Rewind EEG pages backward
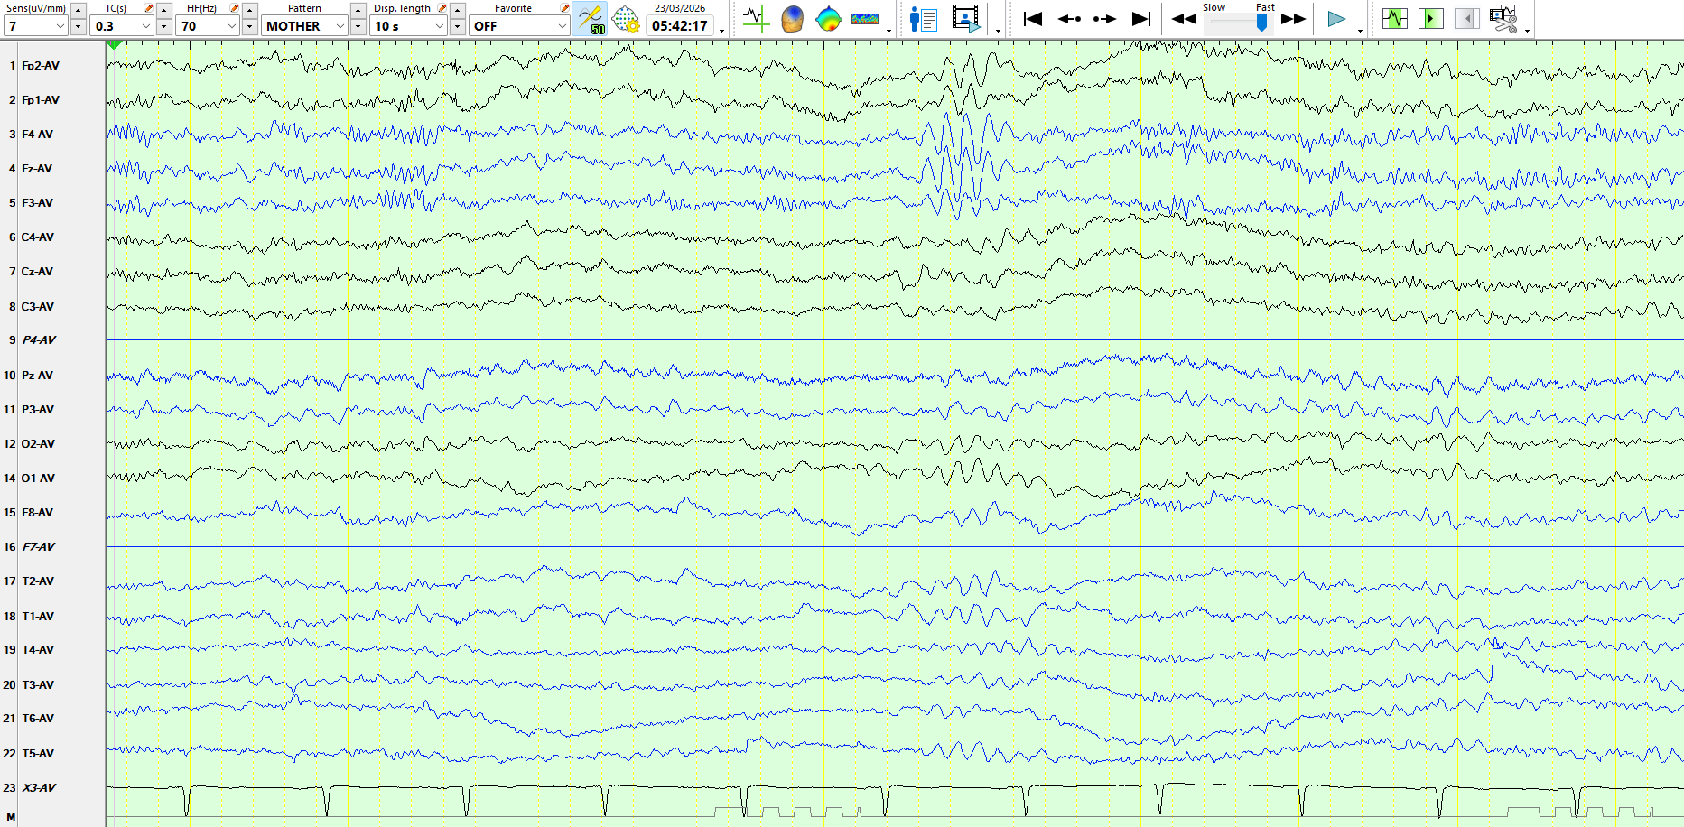 (x=1184, y=19)
